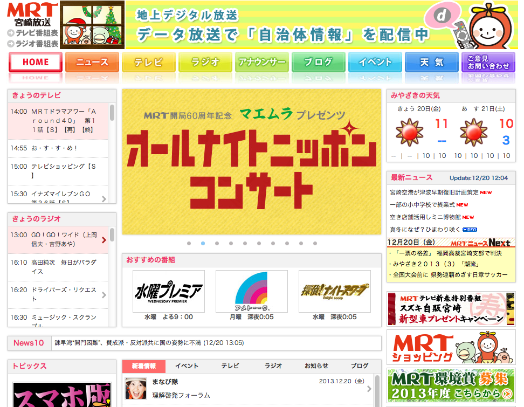Screen dimensions: 524x407
Task: Open the 地上デジタル放送 data broadcast banner
Action: pyautogui.click(x=321, y=25)
